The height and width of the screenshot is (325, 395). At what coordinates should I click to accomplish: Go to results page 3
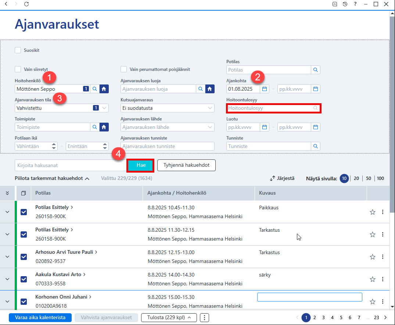323,317
